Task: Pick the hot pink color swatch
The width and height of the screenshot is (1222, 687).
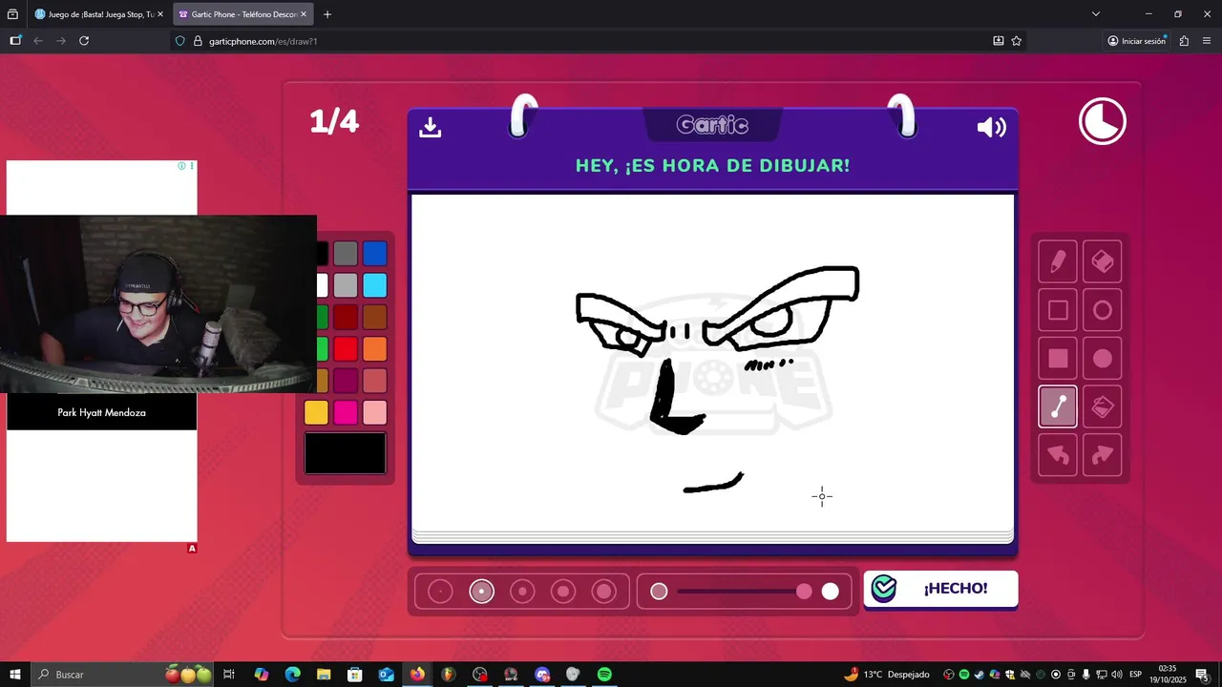Action: [346, 412]
